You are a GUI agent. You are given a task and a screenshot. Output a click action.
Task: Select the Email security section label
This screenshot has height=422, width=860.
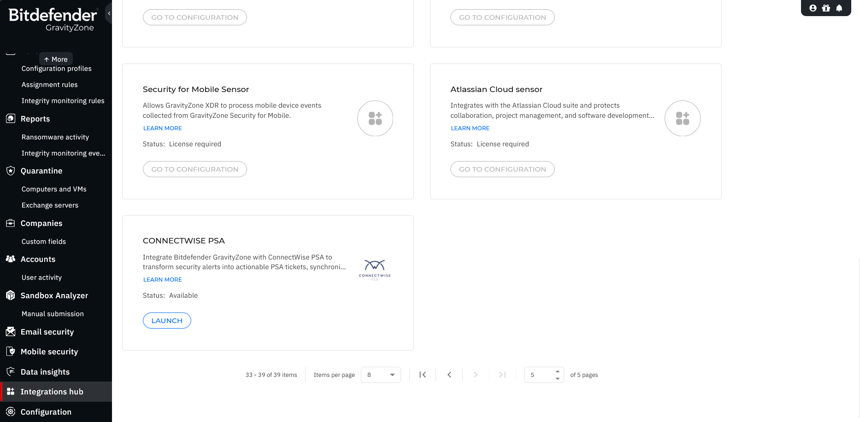47,332
